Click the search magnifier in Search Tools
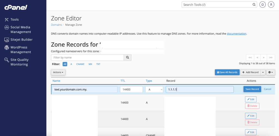The height and width of the screenshot is (136, 279). click(x=254, y=5)
